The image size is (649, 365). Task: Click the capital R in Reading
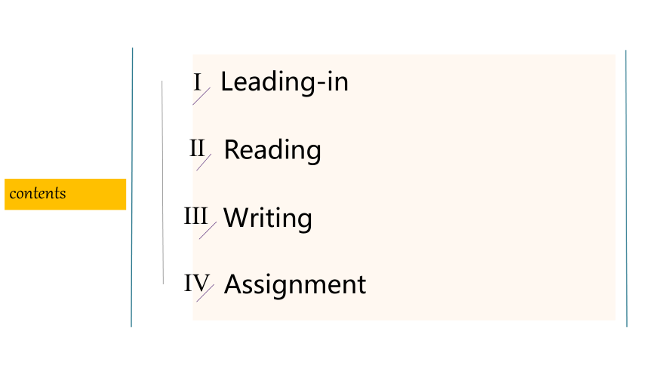coord(232,149)
